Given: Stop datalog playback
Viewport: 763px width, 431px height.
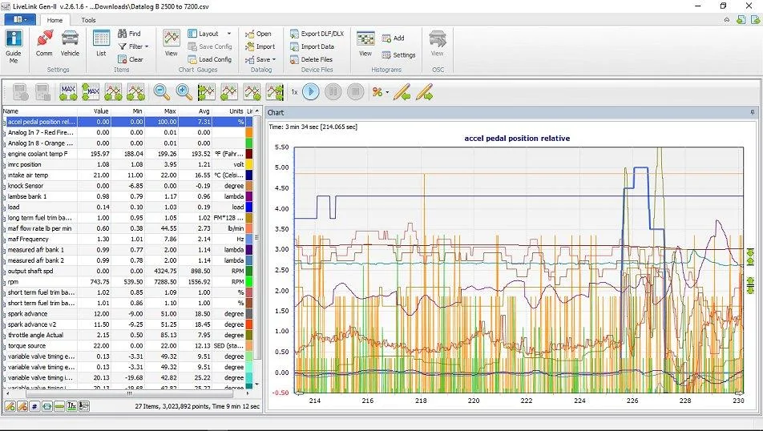Looking at the screenshot, I should (x=356, y=91).
